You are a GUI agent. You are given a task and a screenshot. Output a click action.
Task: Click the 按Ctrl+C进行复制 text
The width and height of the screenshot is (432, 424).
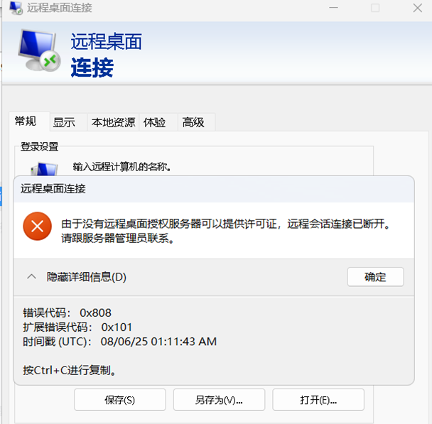[x=69, y=370]
